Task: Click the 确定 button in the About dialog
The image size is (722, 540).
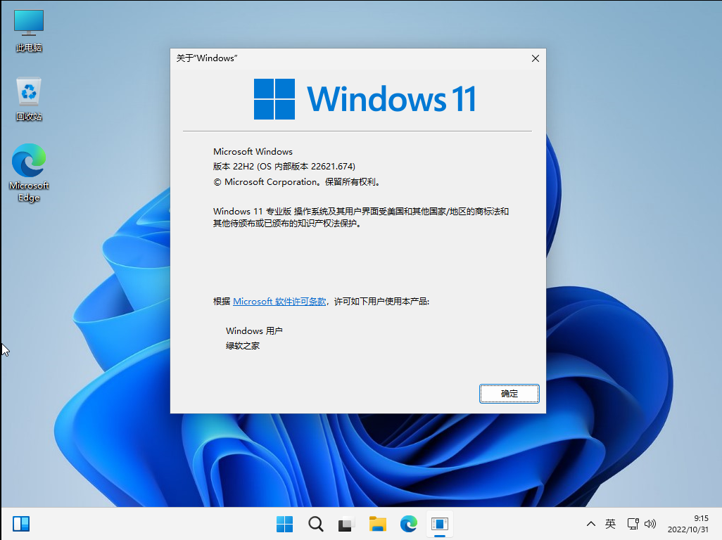Action: point(509,394)
